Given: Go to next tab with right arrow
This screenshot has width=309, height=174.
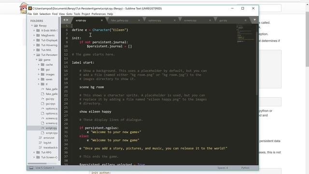Looking at the screenshot, I should pyautogui.click(x=68, y=20).
